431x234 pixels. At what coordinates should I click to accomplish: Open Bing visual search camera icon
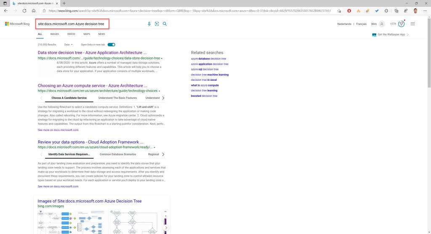tap(157, 24)
